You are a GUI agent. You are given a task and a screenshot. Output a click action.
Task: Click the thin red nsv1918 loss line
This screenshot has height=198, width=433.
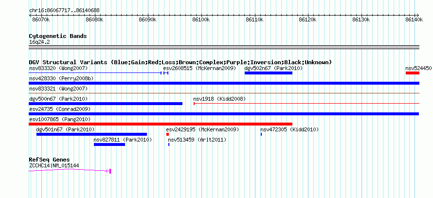coord(307,104)
